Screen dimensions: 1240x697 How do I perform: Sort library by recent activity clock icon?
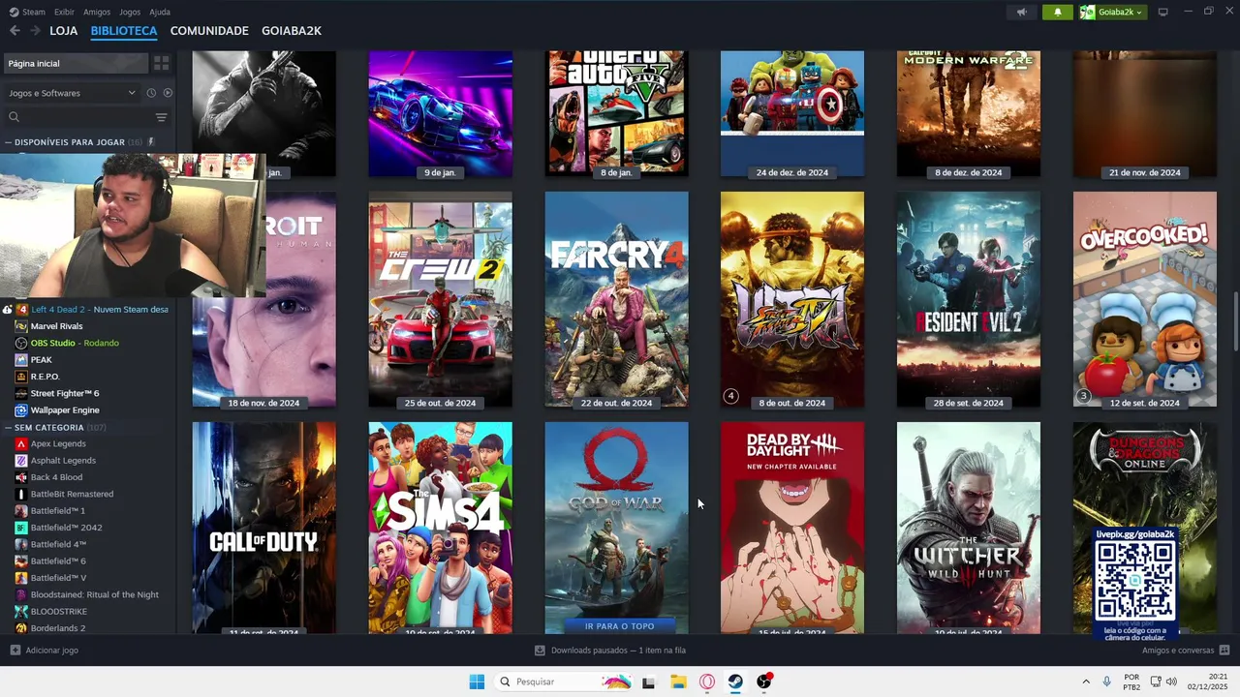pyautogui.click(x=151, y=93)
